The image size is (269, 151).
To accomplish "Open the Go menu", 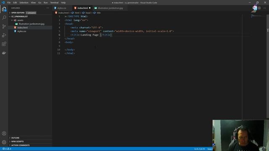I will click(x=40, y=3).
